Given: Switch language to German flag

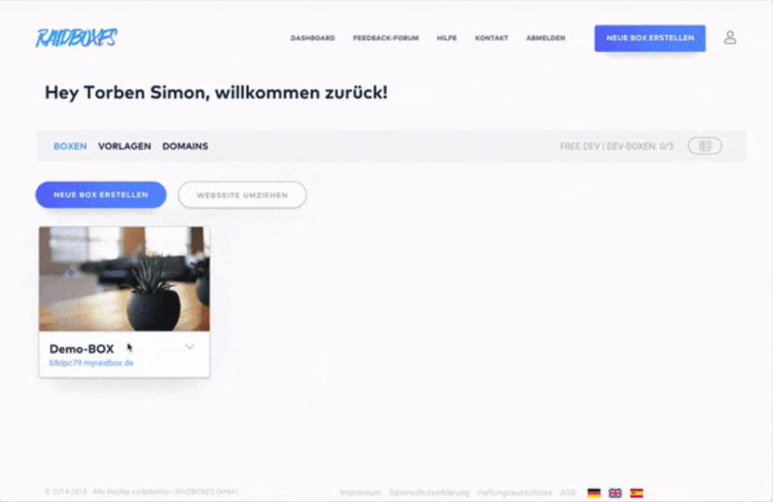Looking at the screenshot, I should pyautogui.click(x=594, y=493).
